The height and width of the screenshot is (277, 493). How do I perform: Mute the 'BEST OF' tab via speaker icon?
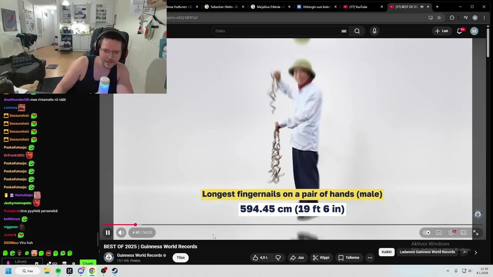point(422,7)
